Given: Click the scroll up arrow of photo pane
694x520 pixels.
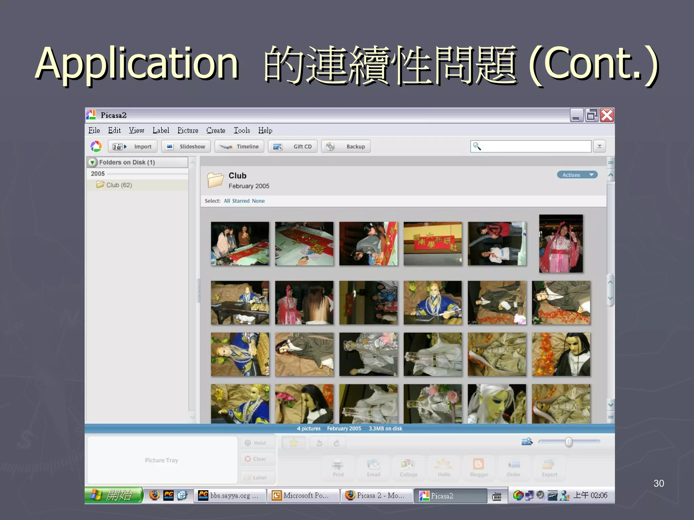Looking at the screenshot, I should coord(611,175).
